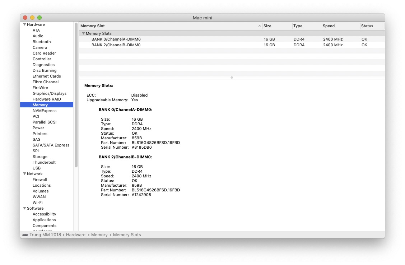Screen dimensions: 405x265
Task: Select Disc Burning in the sidebar
Action: [x=45, y=70]
